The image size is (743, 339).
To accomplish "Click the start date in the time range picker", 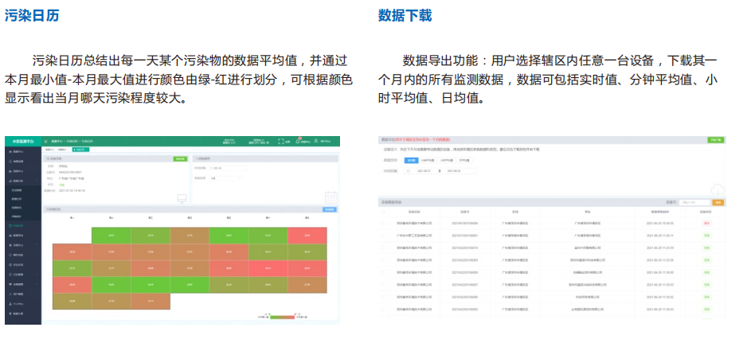I will click(423, 170).
